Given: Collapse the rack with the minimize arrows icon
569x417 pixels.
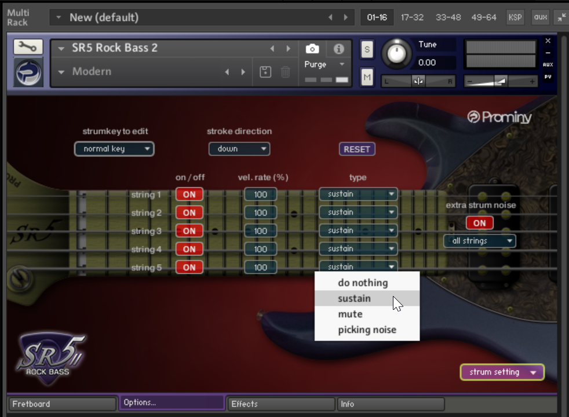Looking at the screenshot, I should [x=561, y=17].
